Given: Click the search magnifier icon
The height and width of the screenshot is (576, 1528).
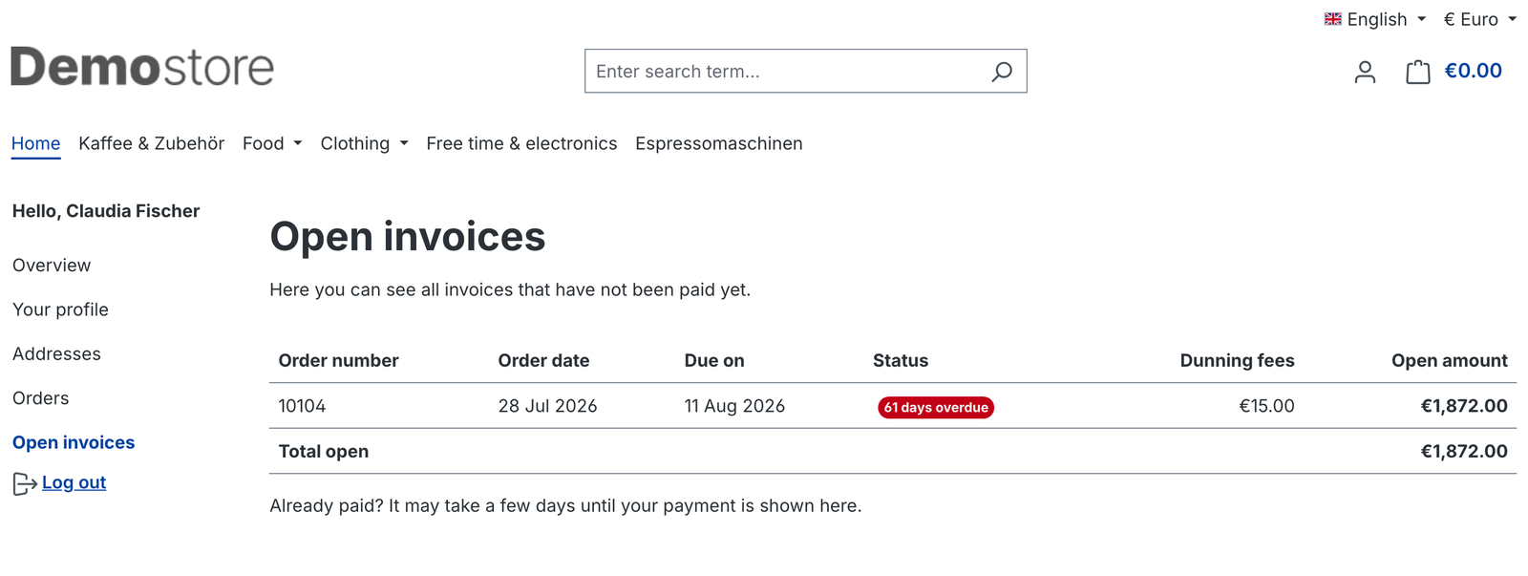Looking at the screenshot, I should click(x=1001, y=72).
